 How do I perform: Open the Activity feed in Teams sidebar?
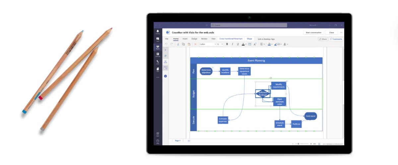(158, 32)
